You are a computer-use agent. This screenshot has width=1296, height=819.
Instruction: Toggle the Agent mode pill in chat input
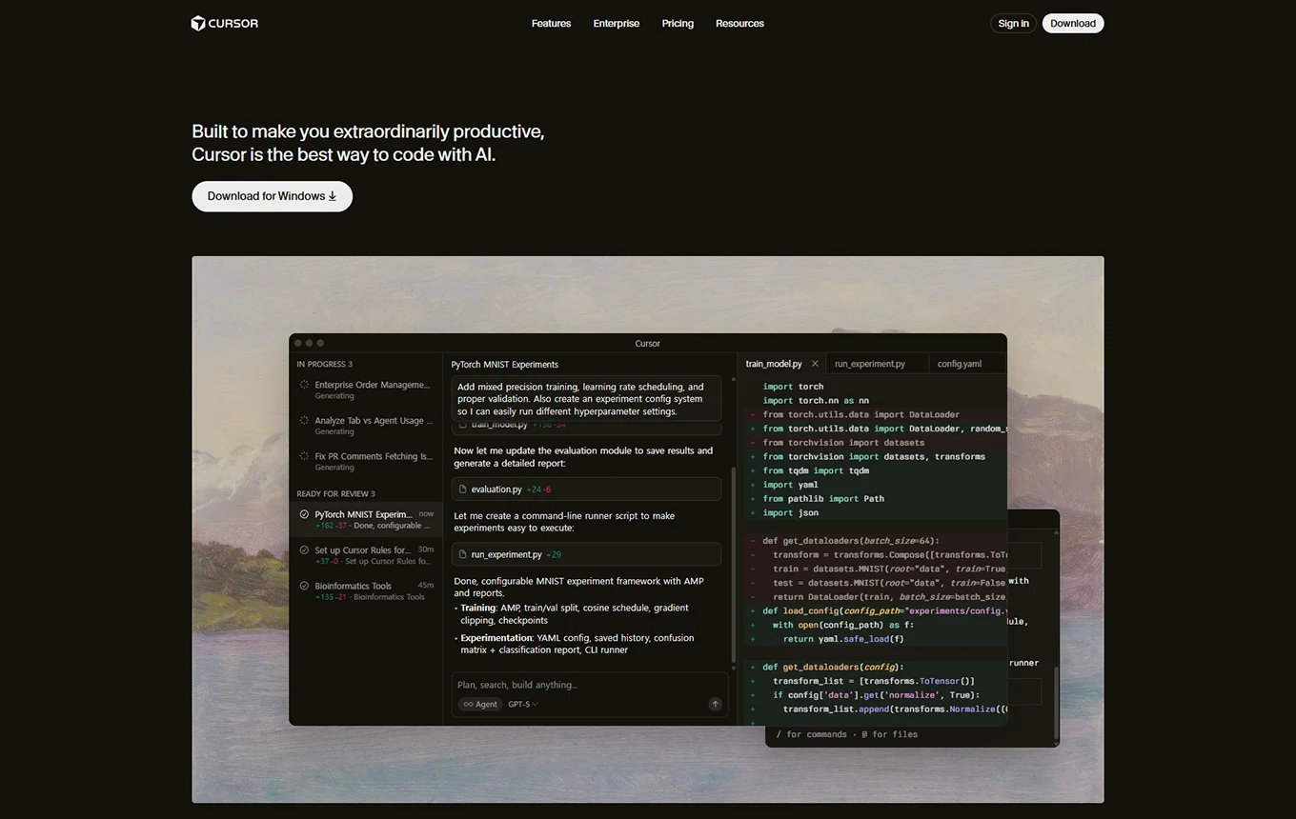click(x=480, y=704)
